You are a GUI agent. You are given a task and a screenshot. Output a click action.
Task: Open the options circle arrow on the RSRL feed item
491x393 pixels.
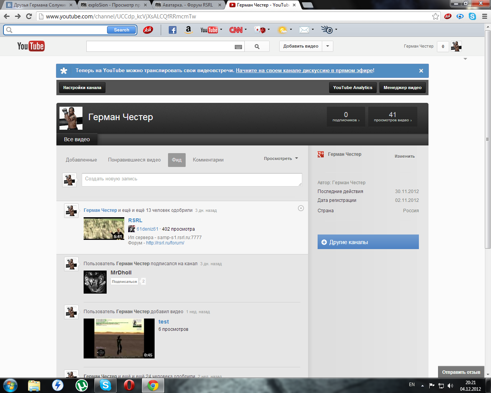(301, 208)
